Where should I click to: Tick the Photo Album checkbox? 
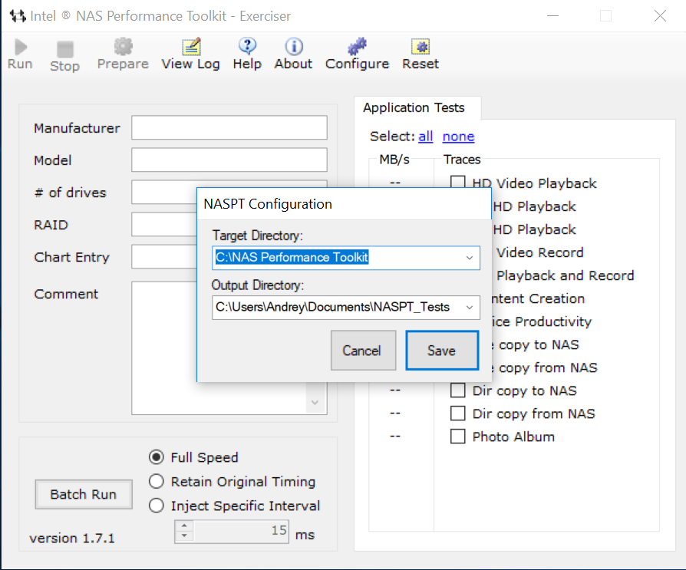(x=458, y=437)
